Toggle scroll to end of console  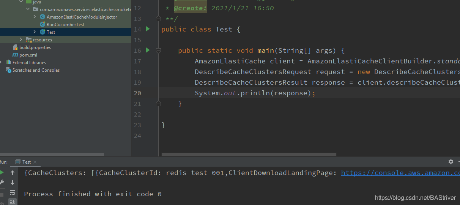coord(13,202)
